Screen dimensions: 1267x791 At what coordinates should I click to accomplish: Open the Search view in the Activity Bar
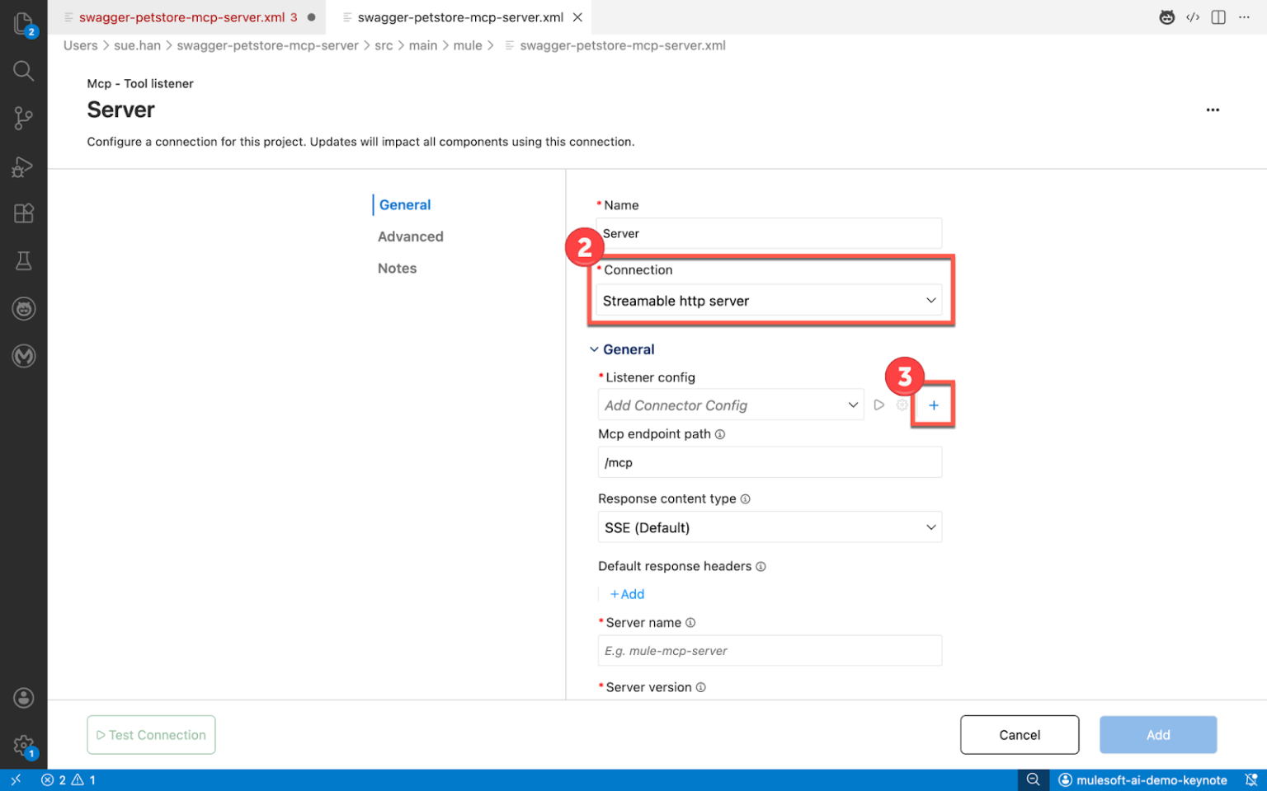click(23, 71)
